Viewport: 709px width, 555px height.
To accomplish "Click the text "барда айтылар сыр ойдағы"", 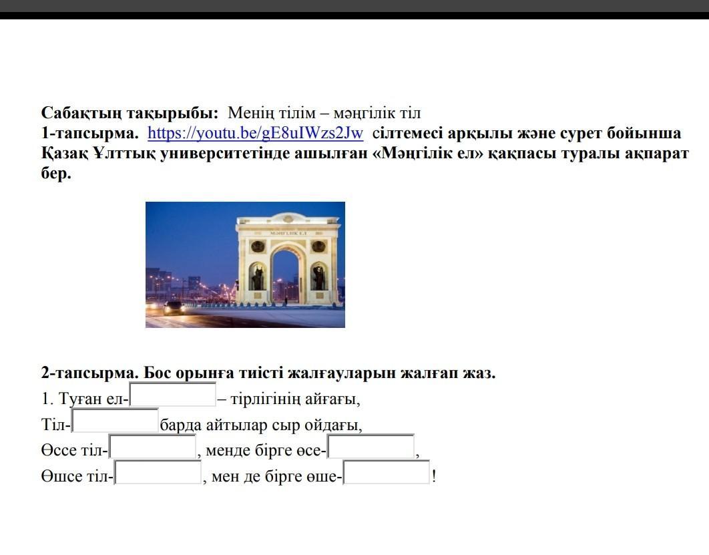I will [x=260, y=425].
